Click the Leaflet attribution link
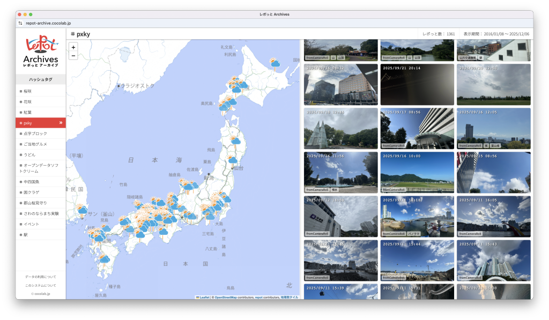 pos(204,297)
